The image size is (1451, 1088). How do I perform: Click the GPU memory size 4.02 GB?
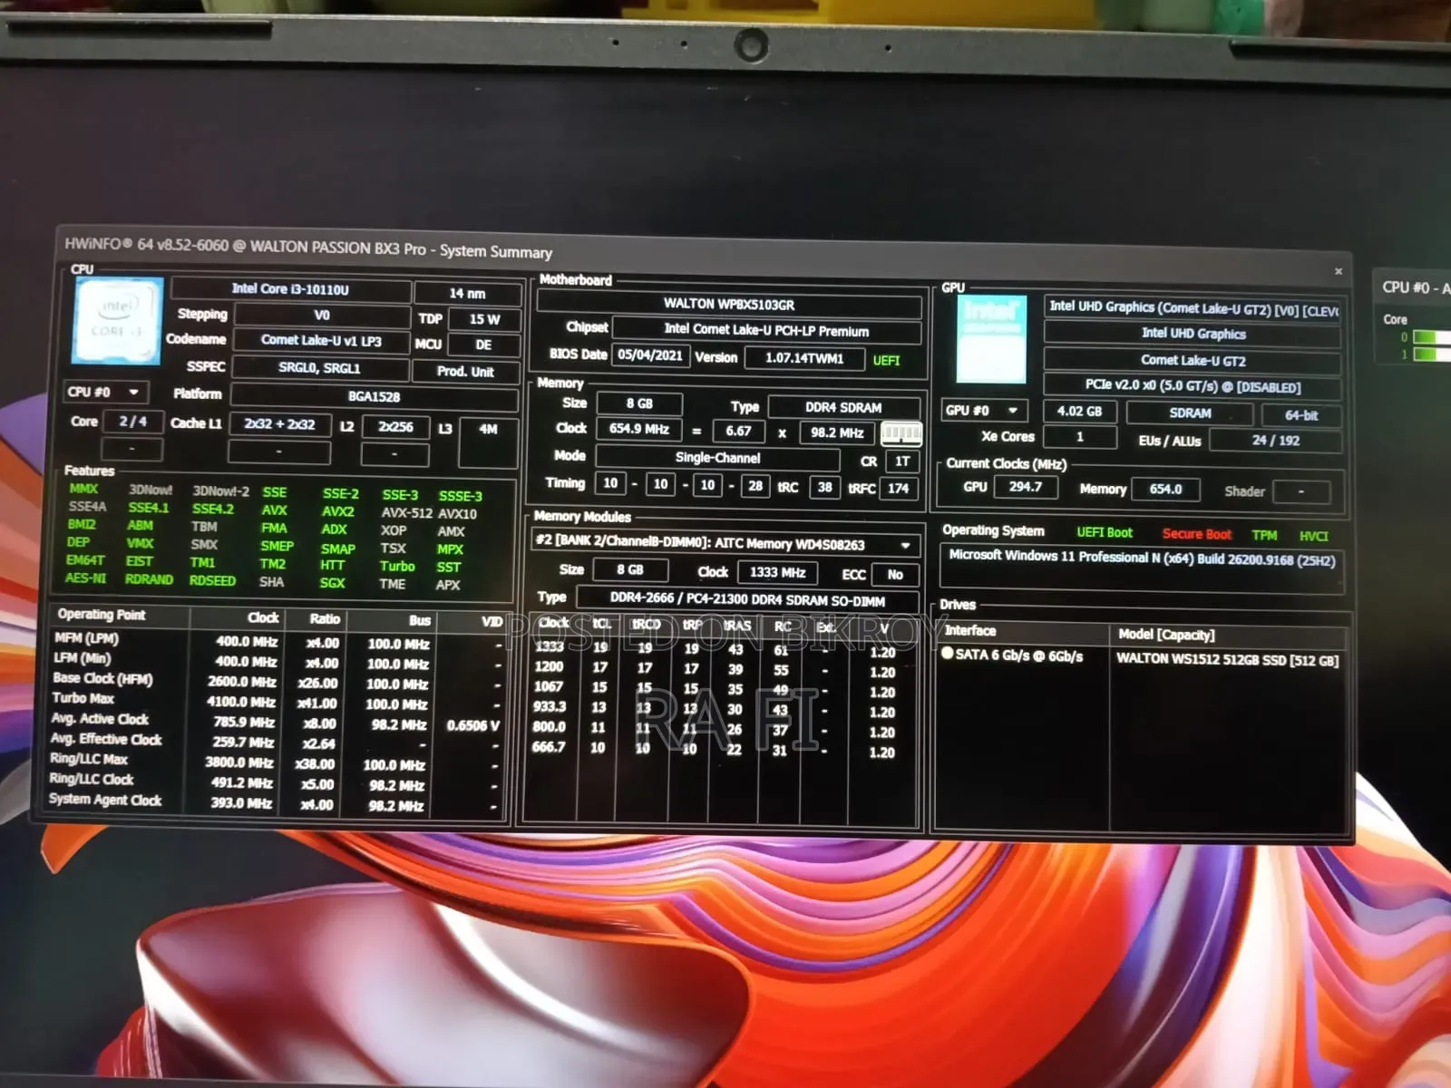1079,411
